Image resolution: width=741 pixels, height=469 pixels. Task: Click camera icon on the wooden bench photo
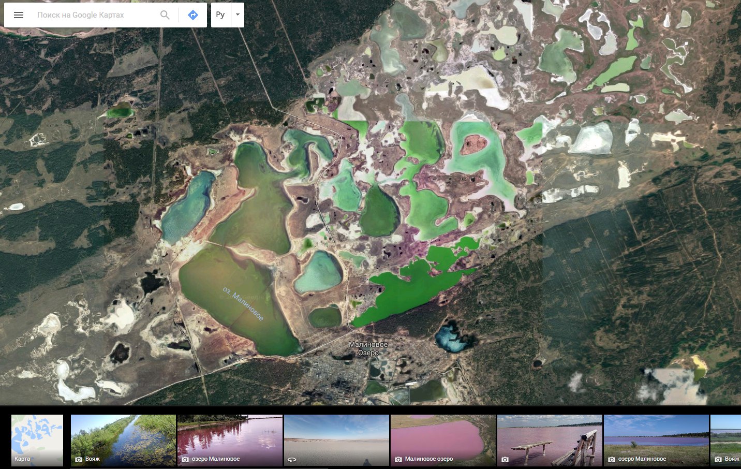tap(505, 459)
